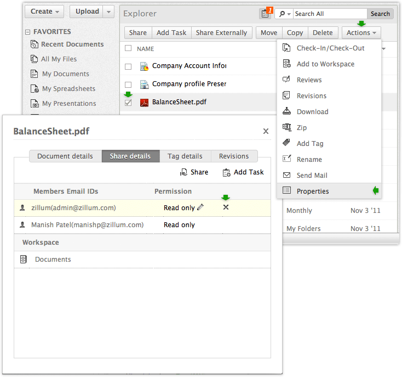
Task: Click the My Spreadsheets sidebar icon
Action: point(35,88)
